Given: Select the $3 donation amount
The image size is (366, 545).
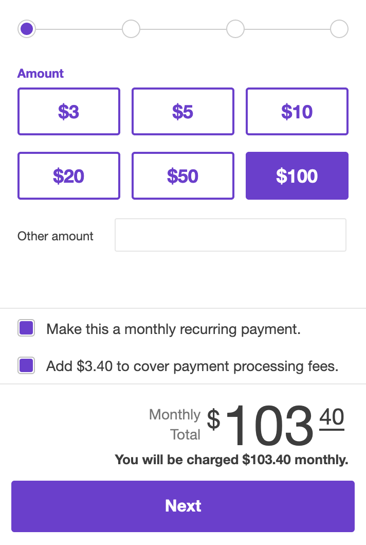Looking at the screenshot, I should 68,111.
